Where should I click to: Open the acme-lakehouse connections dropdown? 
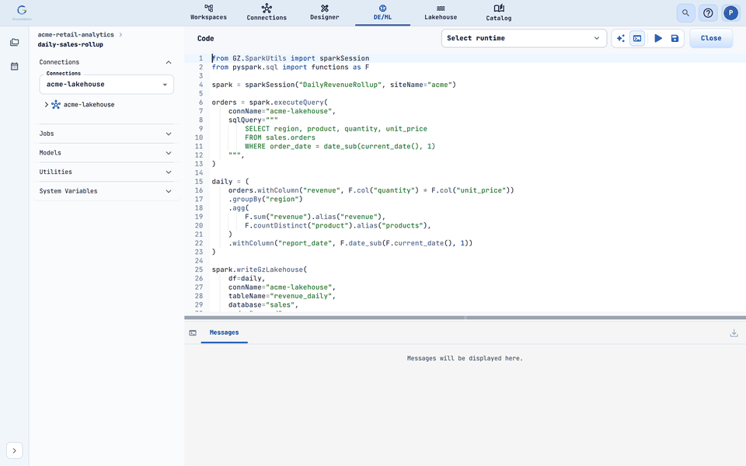tap(106, 85)
